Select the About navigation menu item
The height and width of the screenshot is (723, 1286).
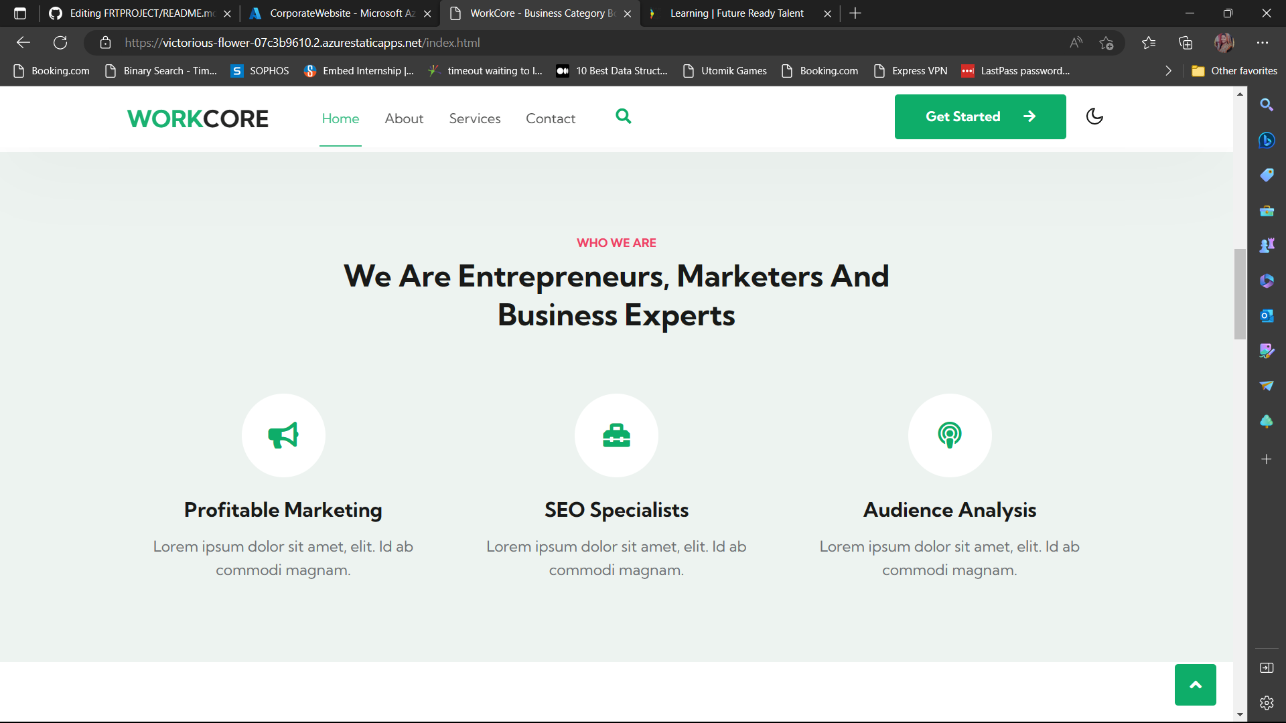click(404, 118)
